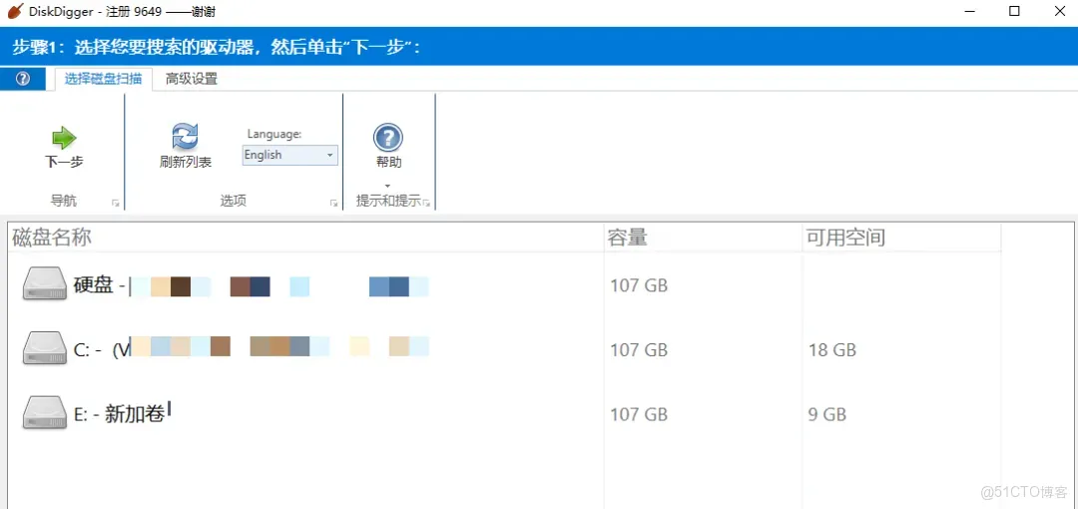Click the green Next step arrow icon

[x=64, y=138]
